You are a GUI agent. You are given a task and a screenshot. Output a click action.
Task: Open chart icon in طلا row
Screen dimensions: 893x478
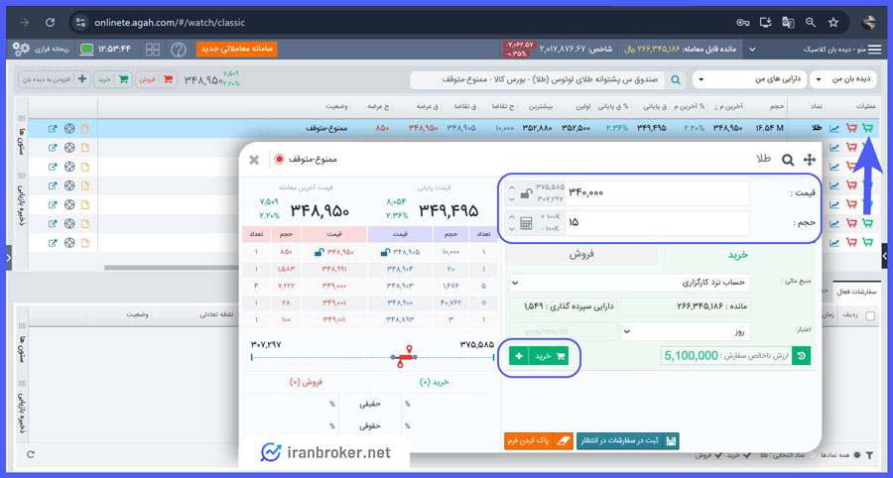pos(834,129)
